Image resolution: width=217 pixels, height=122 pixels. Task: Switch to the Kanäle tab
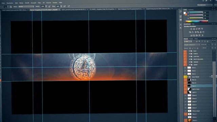click(x=191, y=39)
